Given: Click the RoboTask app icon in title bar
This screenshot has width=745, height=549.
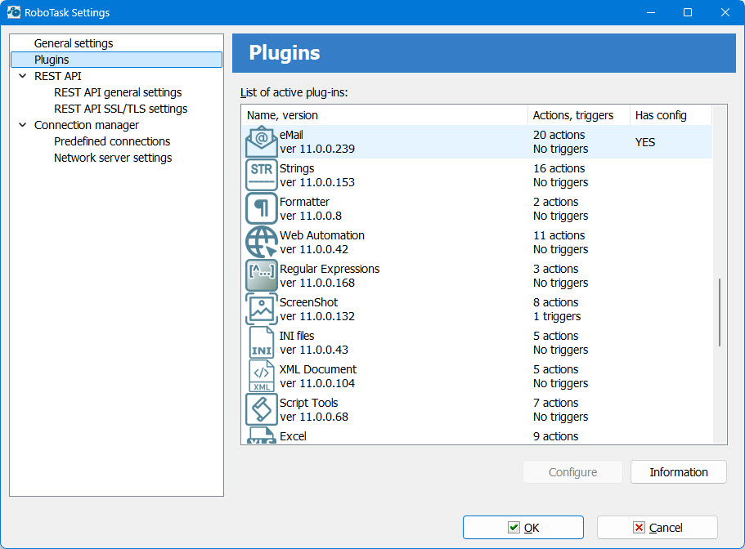Looking at the screenshot, I should [x=14, y=12].
